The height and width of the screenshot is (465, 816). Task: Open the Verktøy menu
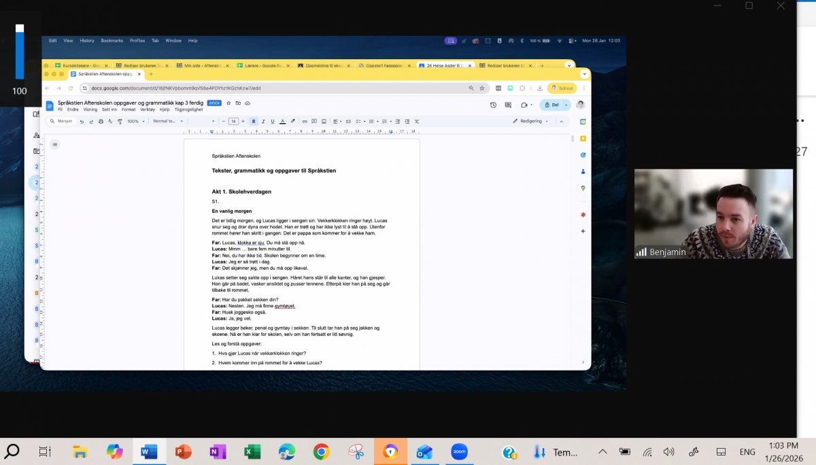point(148,109)
